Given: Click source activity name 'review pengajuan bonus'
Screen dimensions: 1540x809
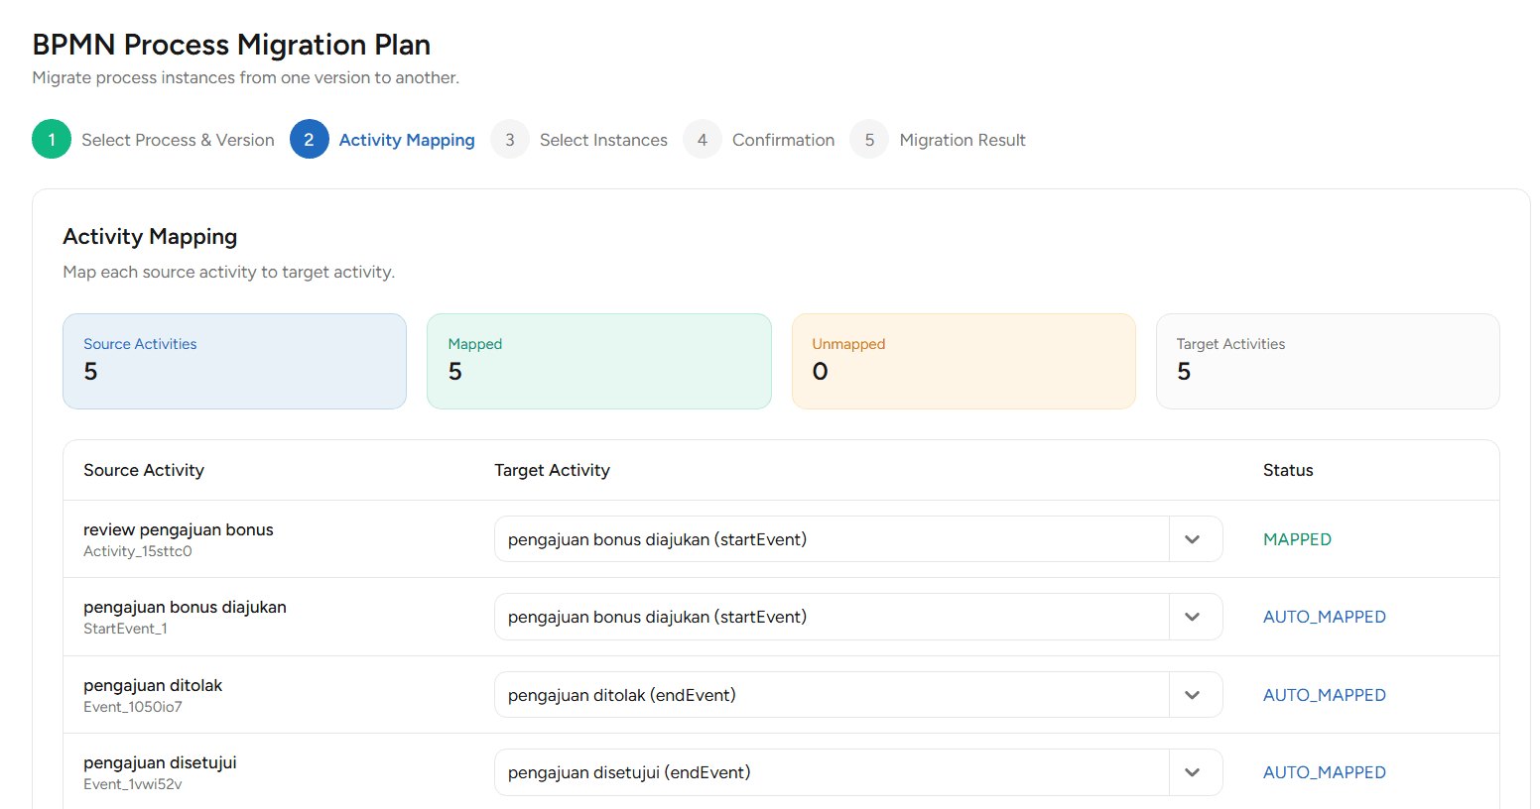Looking at the screenshot, I should point(179,529).
